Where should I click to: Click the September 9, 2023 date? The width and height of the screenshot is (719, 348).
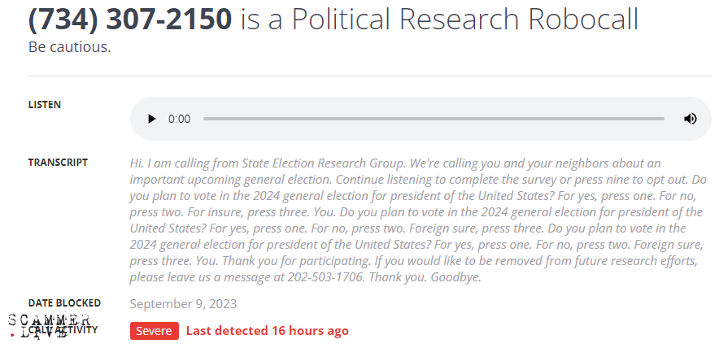(x=183, y=304)
